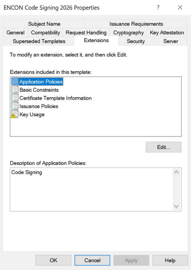Switch to the Request Handling tab
The width and height of the screenshot is (191, 270).
point(86,32)
